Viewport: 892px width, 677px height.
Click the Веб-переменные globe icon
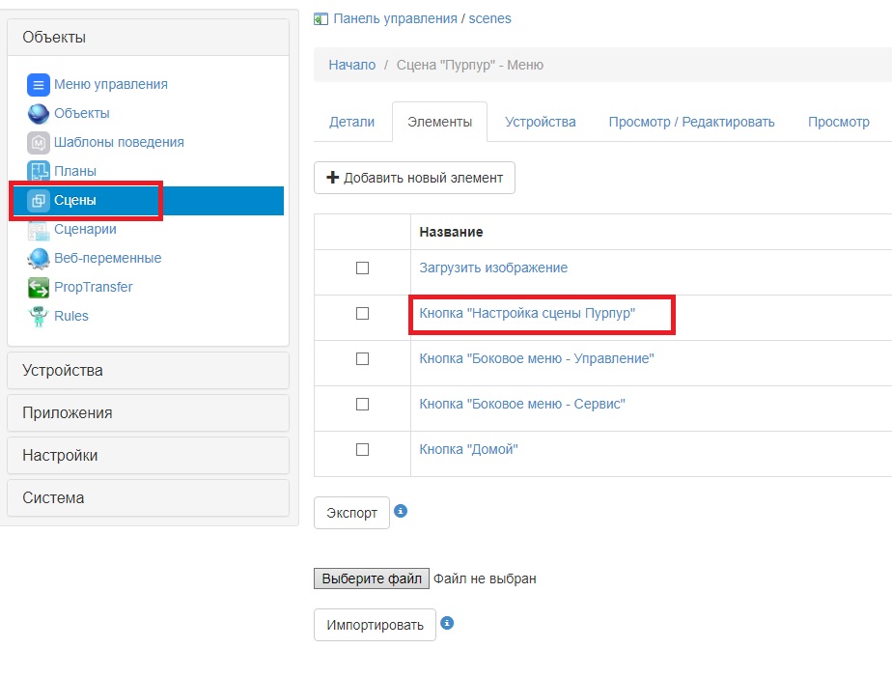click(38, 258)
